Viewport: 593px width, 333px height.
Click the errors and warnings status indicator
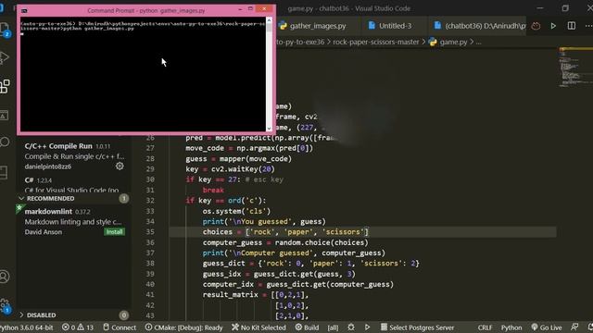tap(78, 327)
